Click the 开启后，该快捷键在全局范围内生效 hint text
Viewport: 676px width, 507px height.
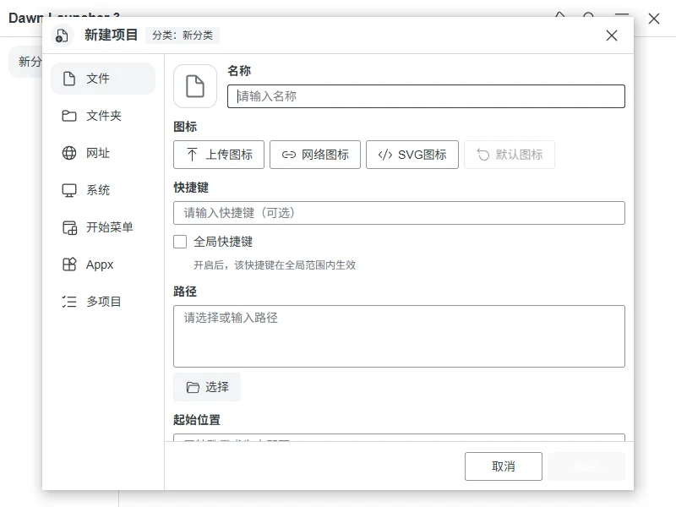275,264
